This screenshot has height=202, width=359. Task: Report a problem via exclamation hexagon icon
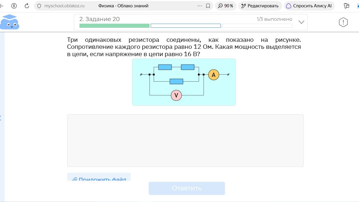[x=343, y=22]
